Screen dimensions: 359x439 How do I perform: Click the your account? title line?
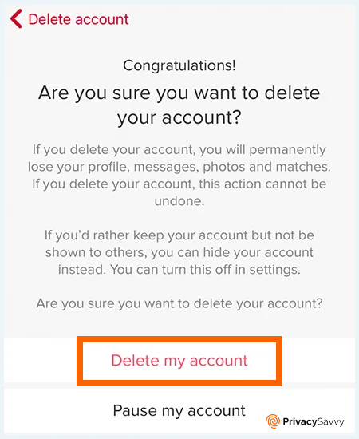(179, 117)
